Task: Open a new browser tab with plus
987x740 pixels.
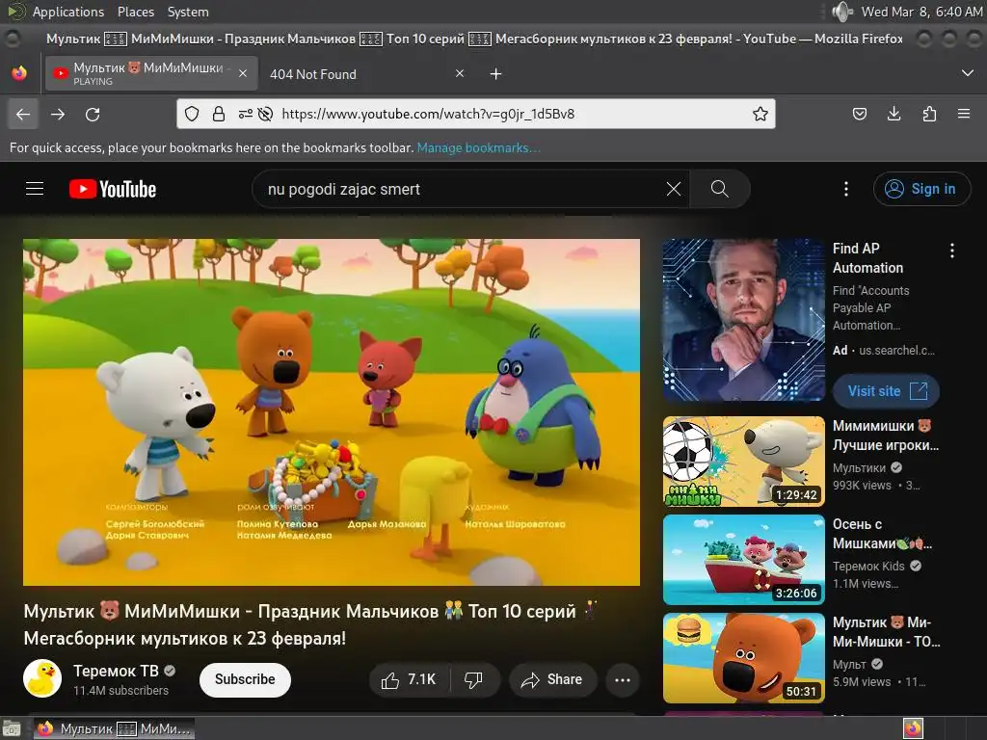Action: click(496, 74)
